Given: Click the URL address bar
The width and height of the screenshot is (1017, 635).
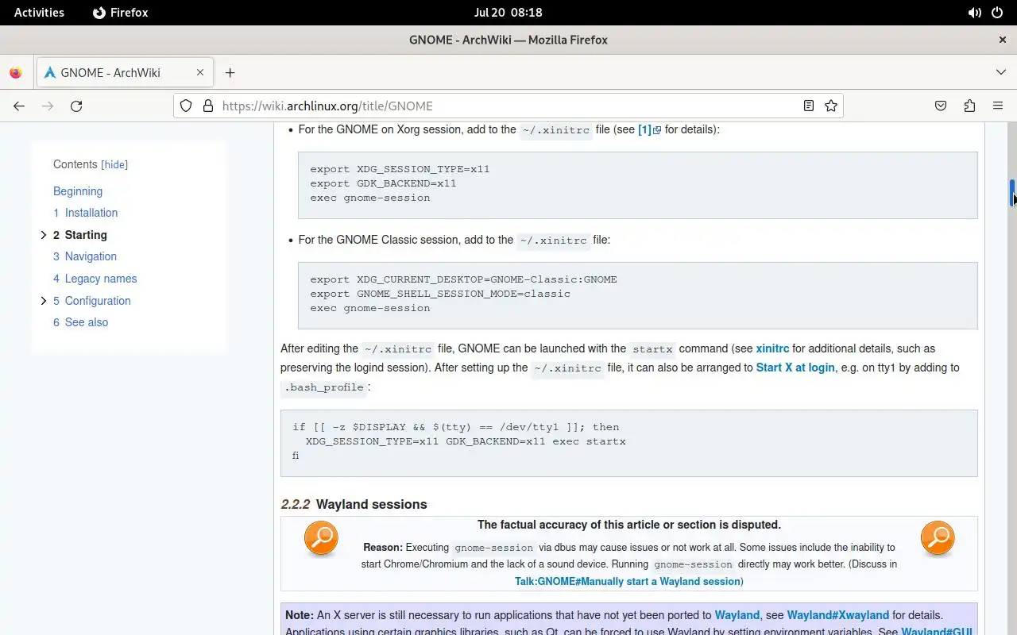Looking at the screenshot, I should point(508,106).
